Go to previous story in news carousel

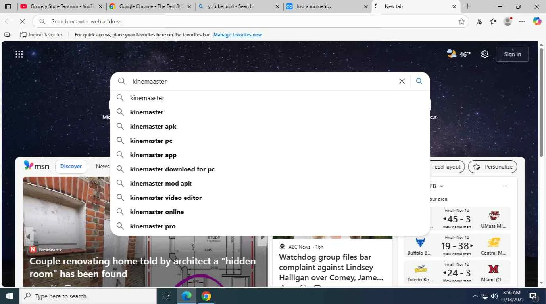28,237
